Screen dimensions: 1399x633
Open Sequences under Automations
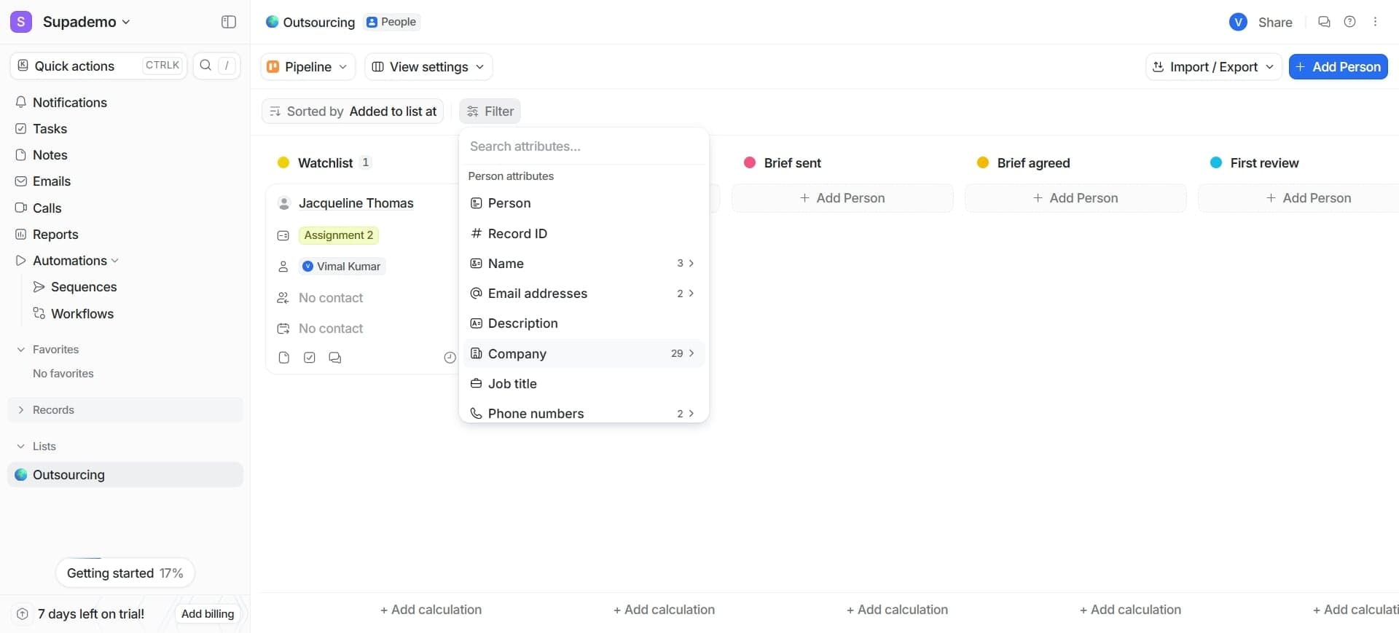pyautogui.click(x=84, y=287)
